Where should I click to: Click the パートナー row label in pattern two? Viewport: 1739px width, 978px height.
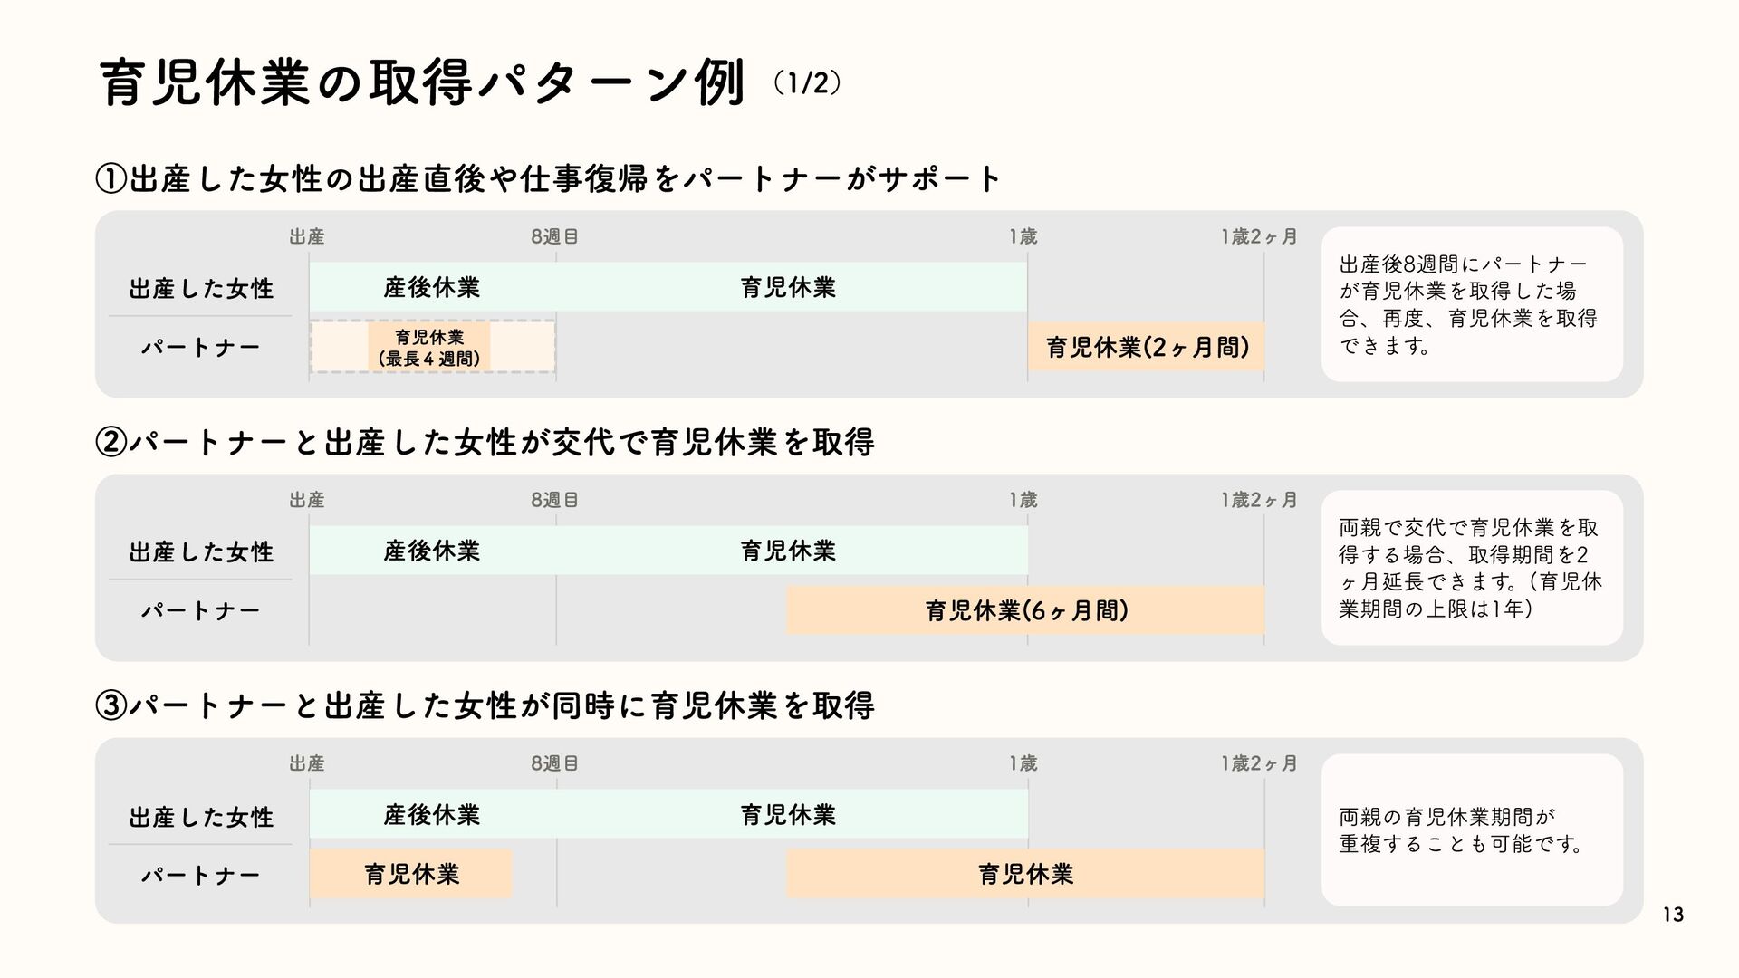point(200,610)
